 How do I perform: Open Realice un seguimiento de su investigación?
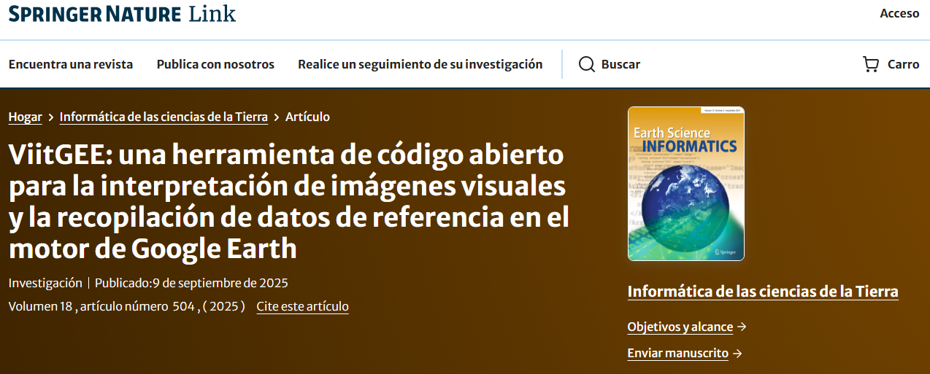pyautogui.click(x=420, y=64)
